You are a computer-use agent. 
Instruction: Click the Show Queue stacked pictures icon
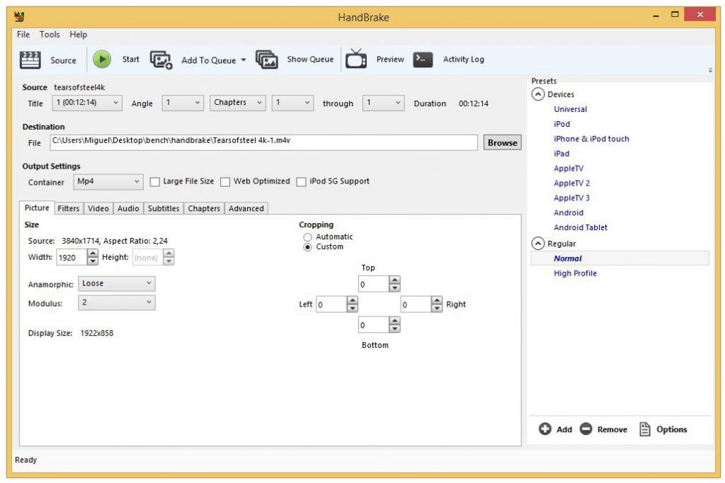point(267,59)
